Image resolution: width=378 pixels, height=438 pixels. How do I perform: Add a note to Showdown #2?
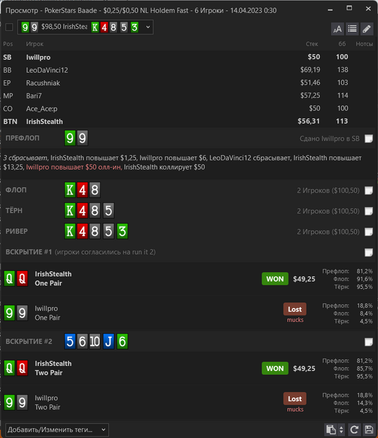pyautogui.click(x=369, y=342)
